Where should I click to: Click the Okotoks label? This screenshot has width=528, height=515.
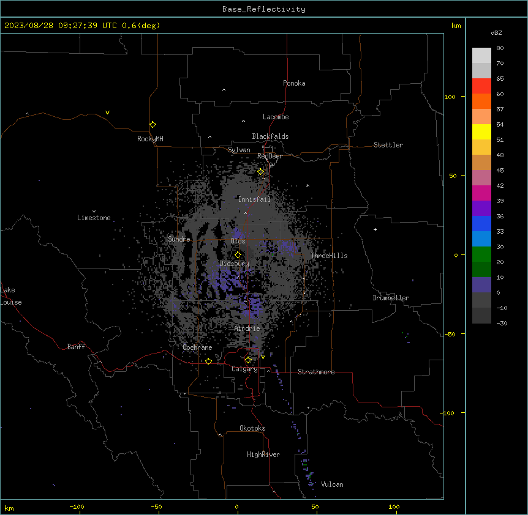pos(252,428)
